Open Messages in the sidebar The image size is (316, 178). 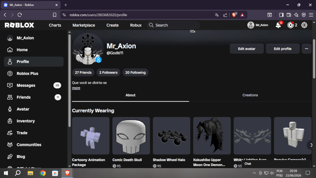point(34,85)
